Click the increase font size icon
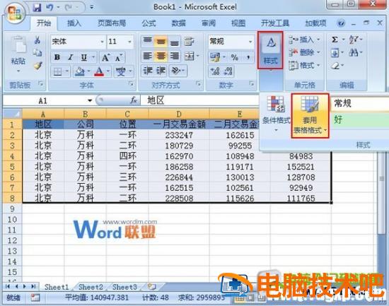Screen dimensions: 389x306 click(x=105, y=57)
